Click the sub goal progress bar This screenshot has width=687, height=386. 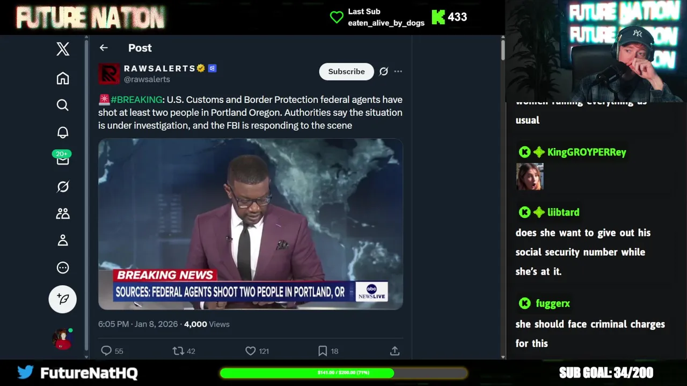coord(343,373)
